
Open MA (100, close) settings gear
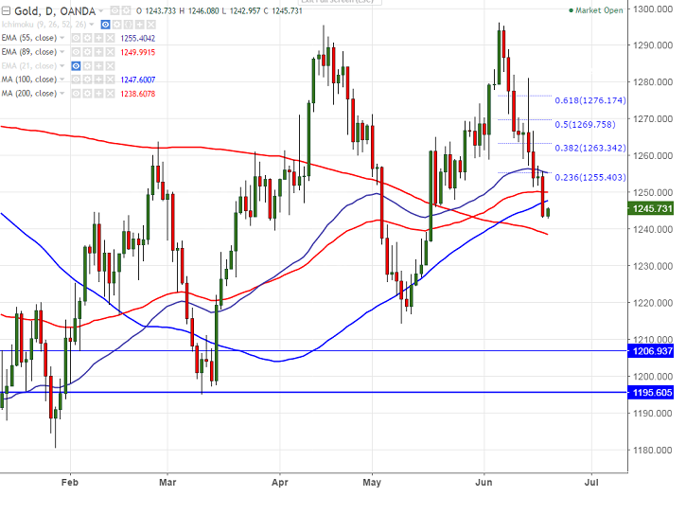(87, 80)
